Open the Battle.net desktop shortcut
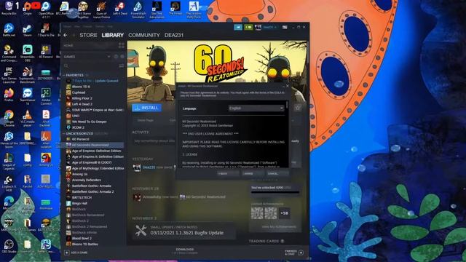466x262 pixels. [9, 31]
